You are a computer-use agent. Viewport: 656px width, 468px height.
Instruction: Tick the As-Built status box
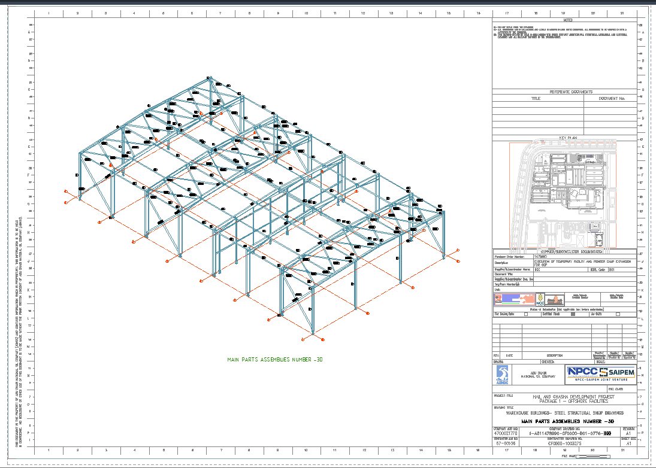coord(618,314)
